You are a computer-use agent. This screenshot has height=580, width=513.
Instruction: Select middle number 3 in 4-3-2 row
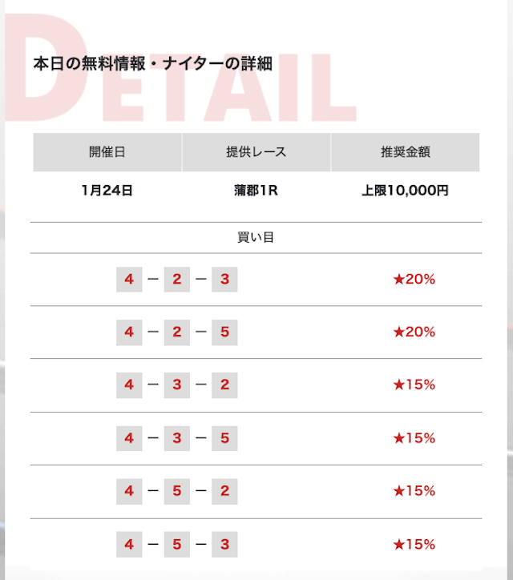(177, 385)
